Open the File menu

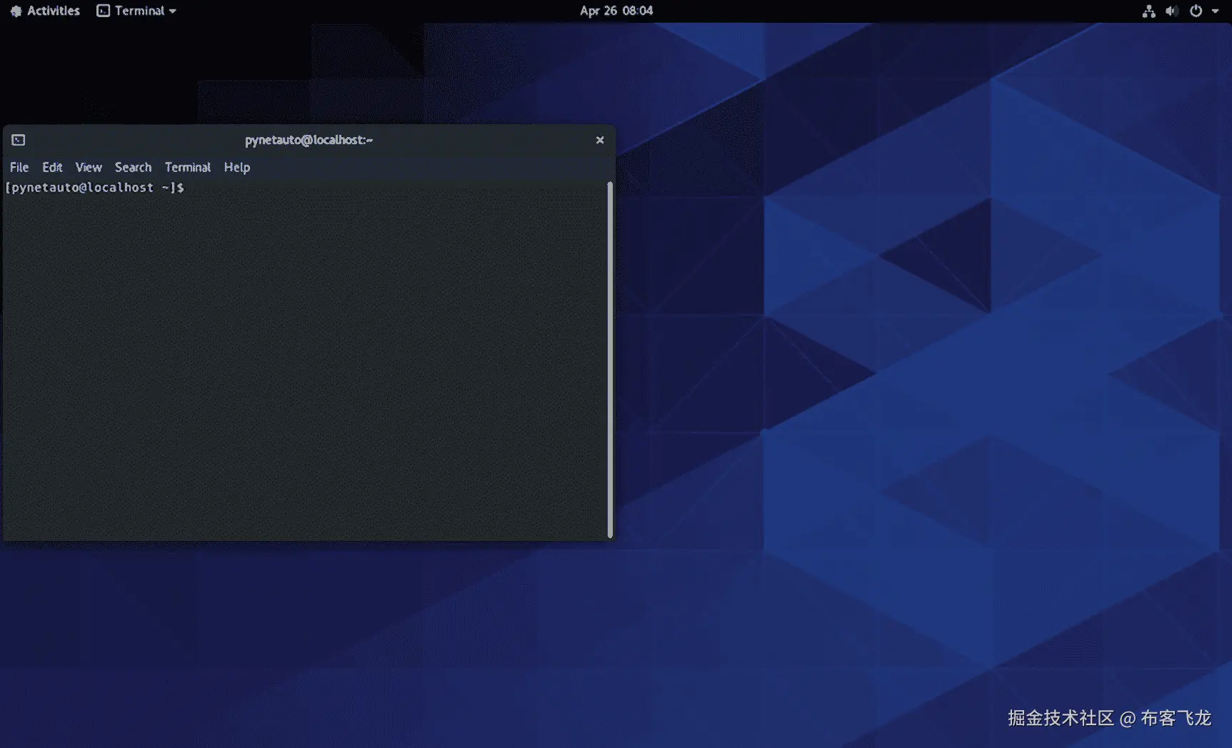19,167
